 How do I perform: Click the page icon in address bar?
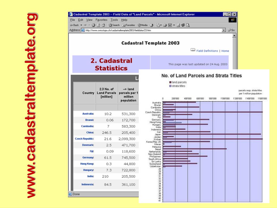coord(83,30)
